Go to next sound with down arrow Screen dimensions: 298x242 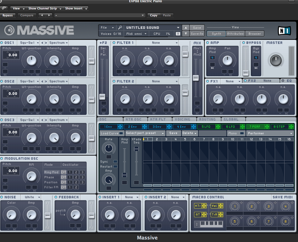pyautogui.click(x=186, y=34)
